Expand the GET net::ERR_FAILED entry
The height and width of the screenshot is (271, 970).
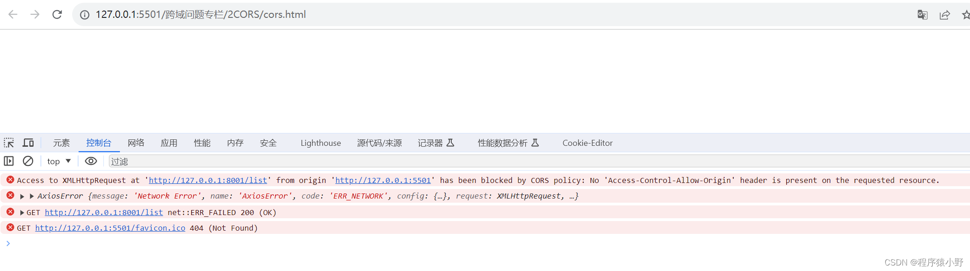click(x=22, y=213)
